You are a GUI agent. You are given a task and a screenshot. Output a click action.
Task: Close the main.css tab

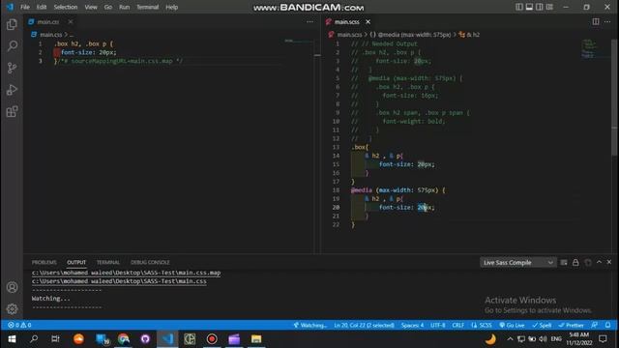[x=71, y=21]
